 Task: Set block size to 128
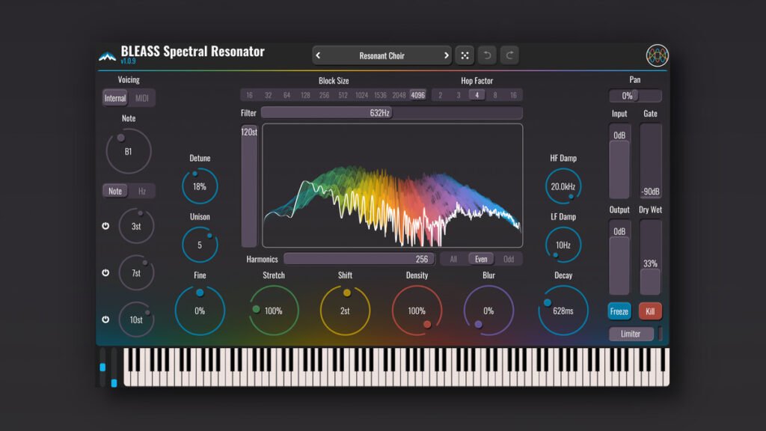(305, 95)
